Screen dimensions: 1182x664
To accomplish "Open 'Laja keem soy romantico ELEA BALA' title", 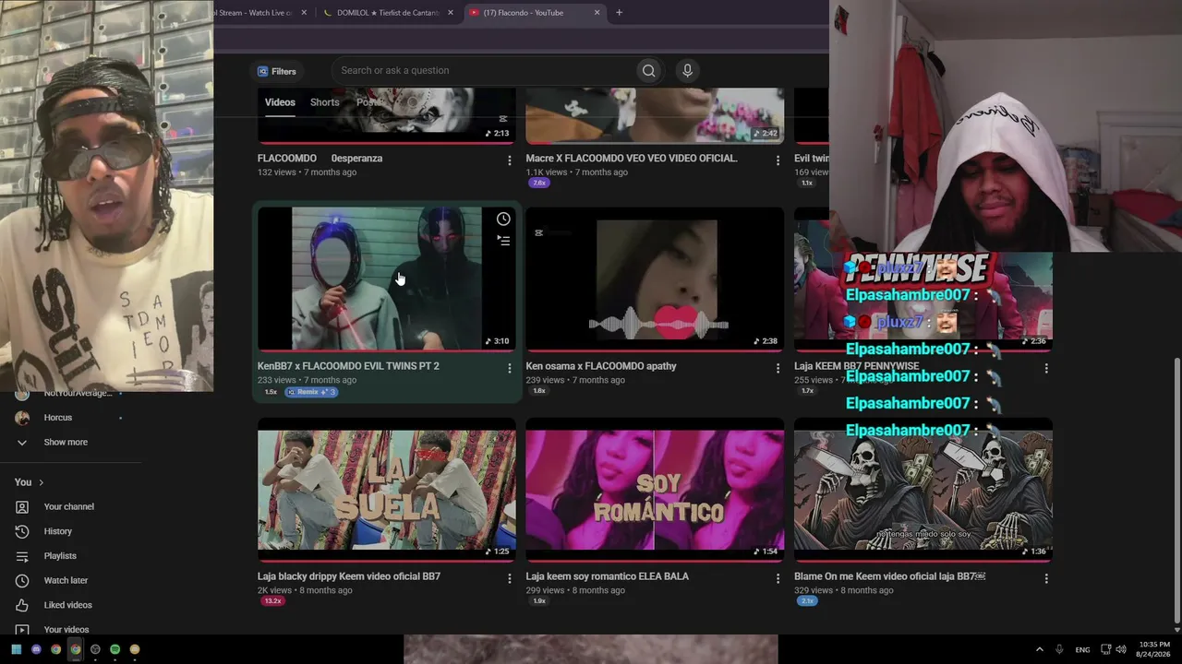I will click(608, 576).
